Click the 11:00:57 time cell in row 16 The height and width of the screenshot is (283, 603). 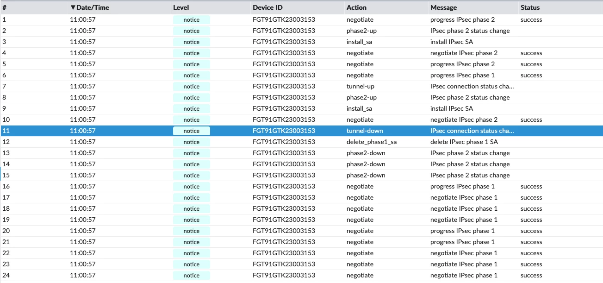(x=83, y=186)
